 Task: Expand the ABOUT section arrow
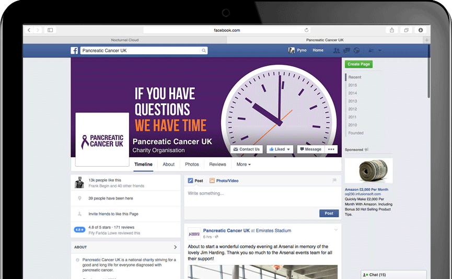coord(175,247)
